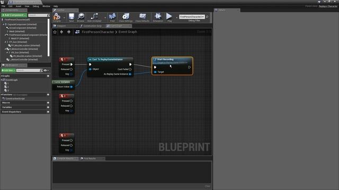The width and height of the screenshot is (339, 190).
Task: Collapse the FP_Gun tree node
Action: 5,42
